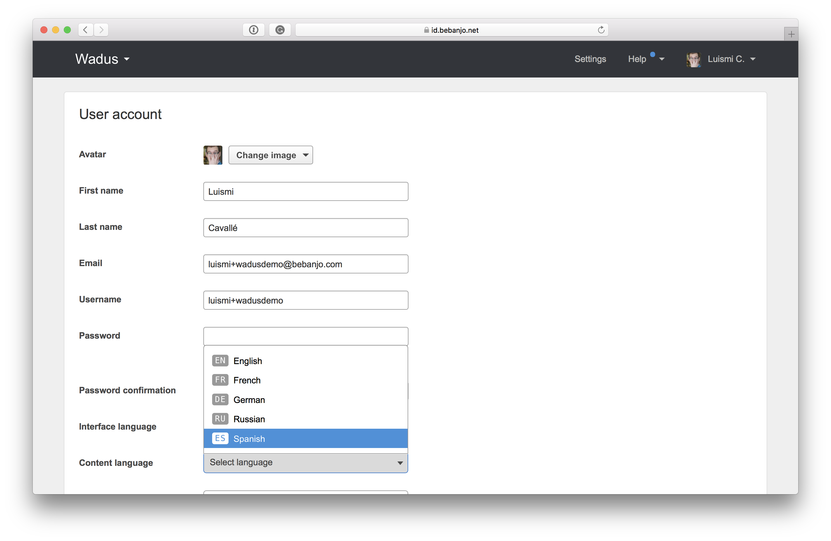Click into the Password field

(305, 336)
